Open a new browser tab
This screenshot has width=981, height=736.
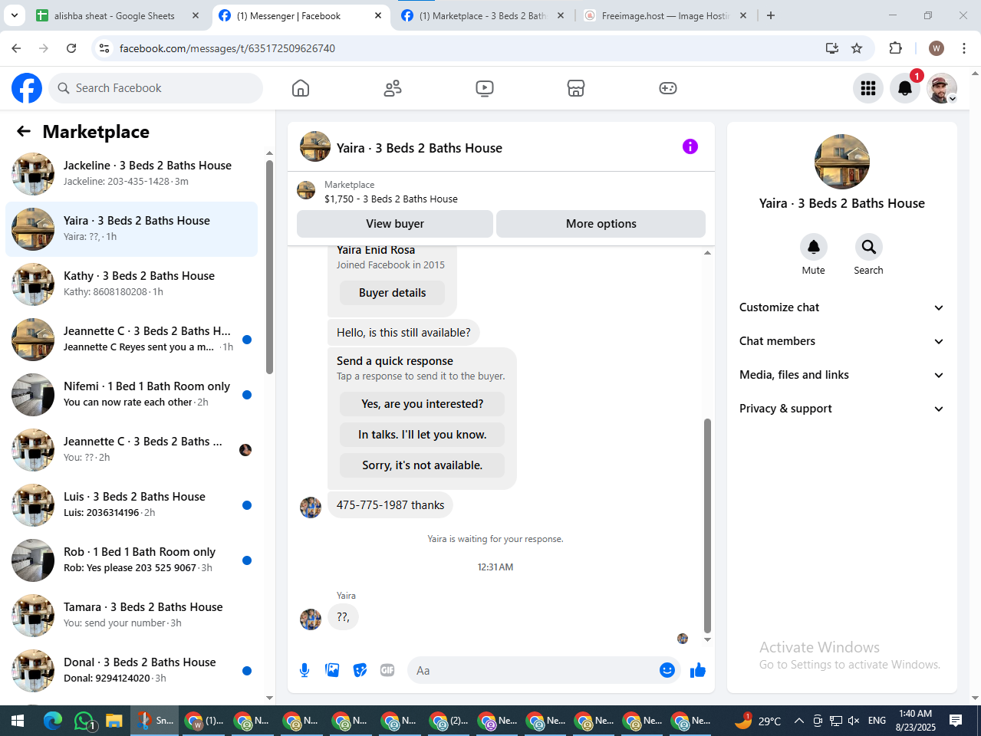click(x=771, y=15)
